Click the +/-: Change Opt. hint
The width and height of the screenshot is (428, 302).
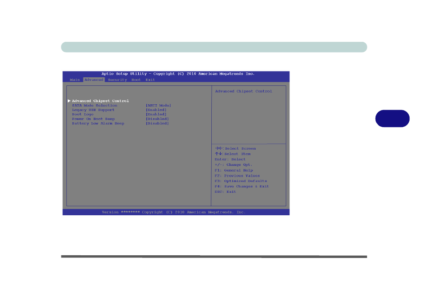point(233,165)
